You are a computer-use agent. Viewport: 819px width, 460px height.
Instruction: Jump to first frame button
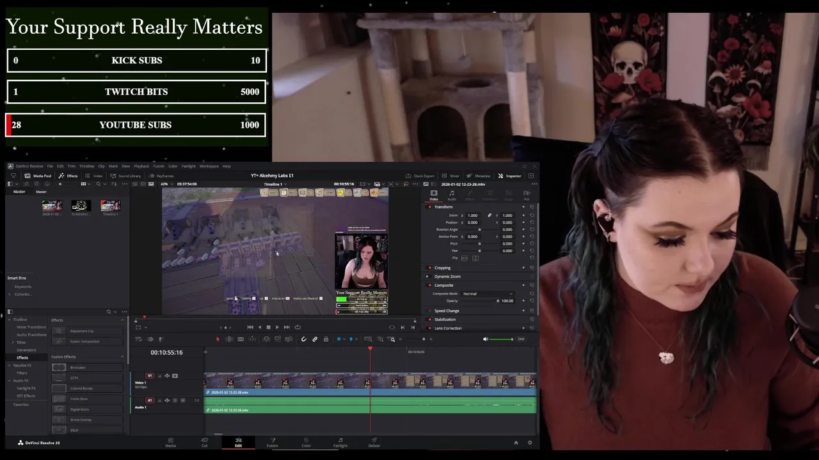point(250,327)
